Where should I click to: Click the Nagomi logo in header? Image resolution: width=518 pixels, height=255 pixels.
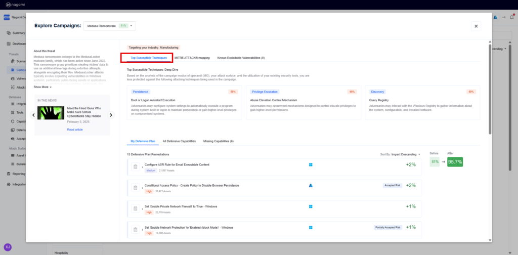pyautogui.click(x=15, y=5)
